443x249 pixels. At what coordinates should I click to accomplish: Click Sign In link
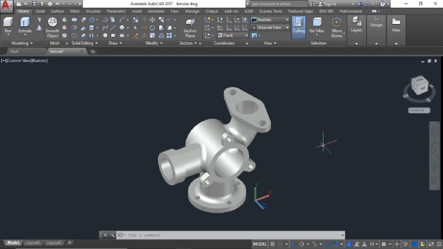(330, 4)
